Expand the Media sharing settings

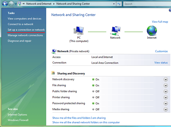[x=165, y=109]
